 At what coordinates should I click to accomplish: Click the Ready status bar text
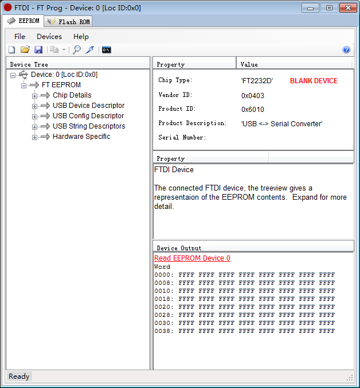coord(19,377)
